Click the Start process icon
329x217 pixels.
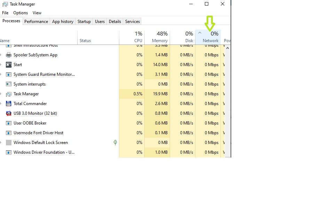coord(9,65)
